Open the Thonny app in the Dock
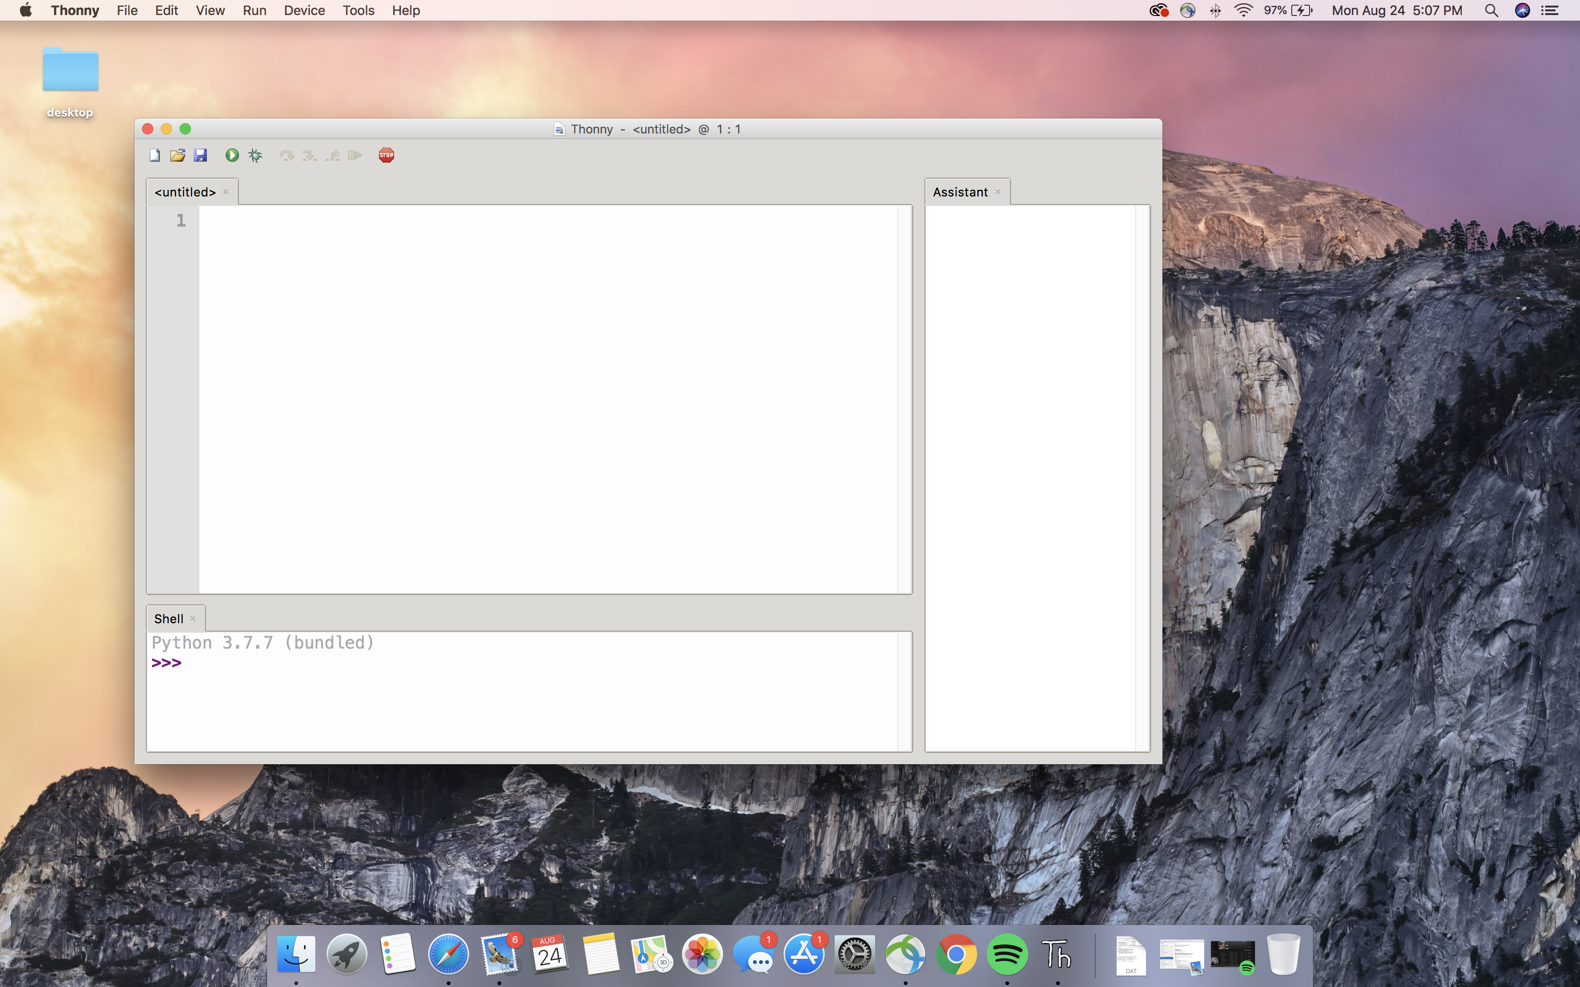Image resolution: width=1580 pixels, height=987 pixels. pyautogui.click(x=1057, y=955)
